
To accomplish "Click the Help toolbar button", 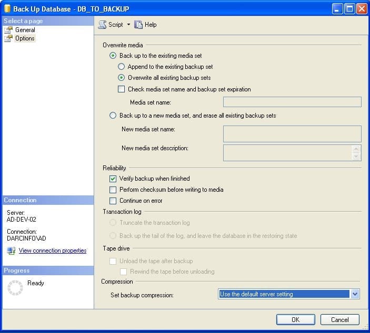I will point(145,25).
